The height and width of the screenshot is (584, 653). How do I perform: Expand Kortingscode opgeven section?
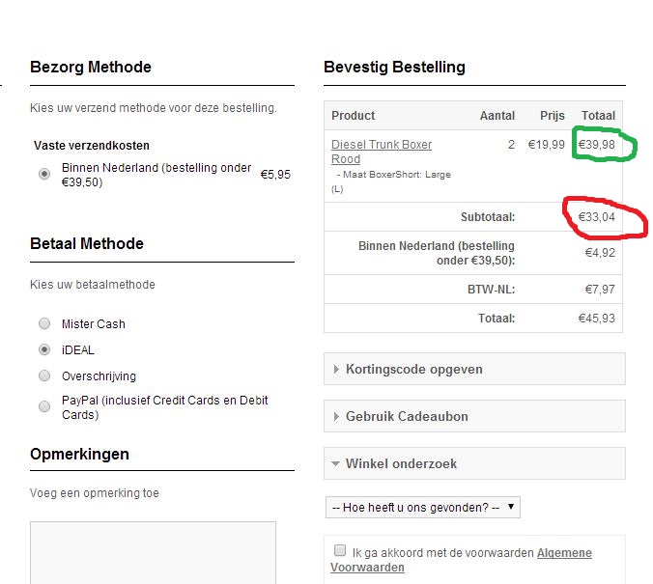pyautogui.click(x=474, y=369)
